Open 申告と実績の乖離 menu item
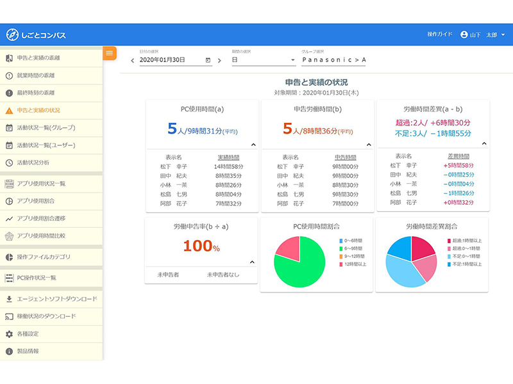The image size is (513, 384). (x=51, y=58)
